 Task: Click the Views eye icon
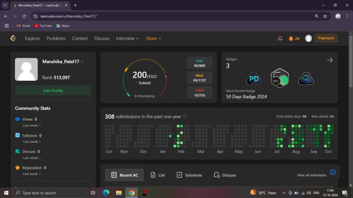pyautogui.click(x=18, y=119)
